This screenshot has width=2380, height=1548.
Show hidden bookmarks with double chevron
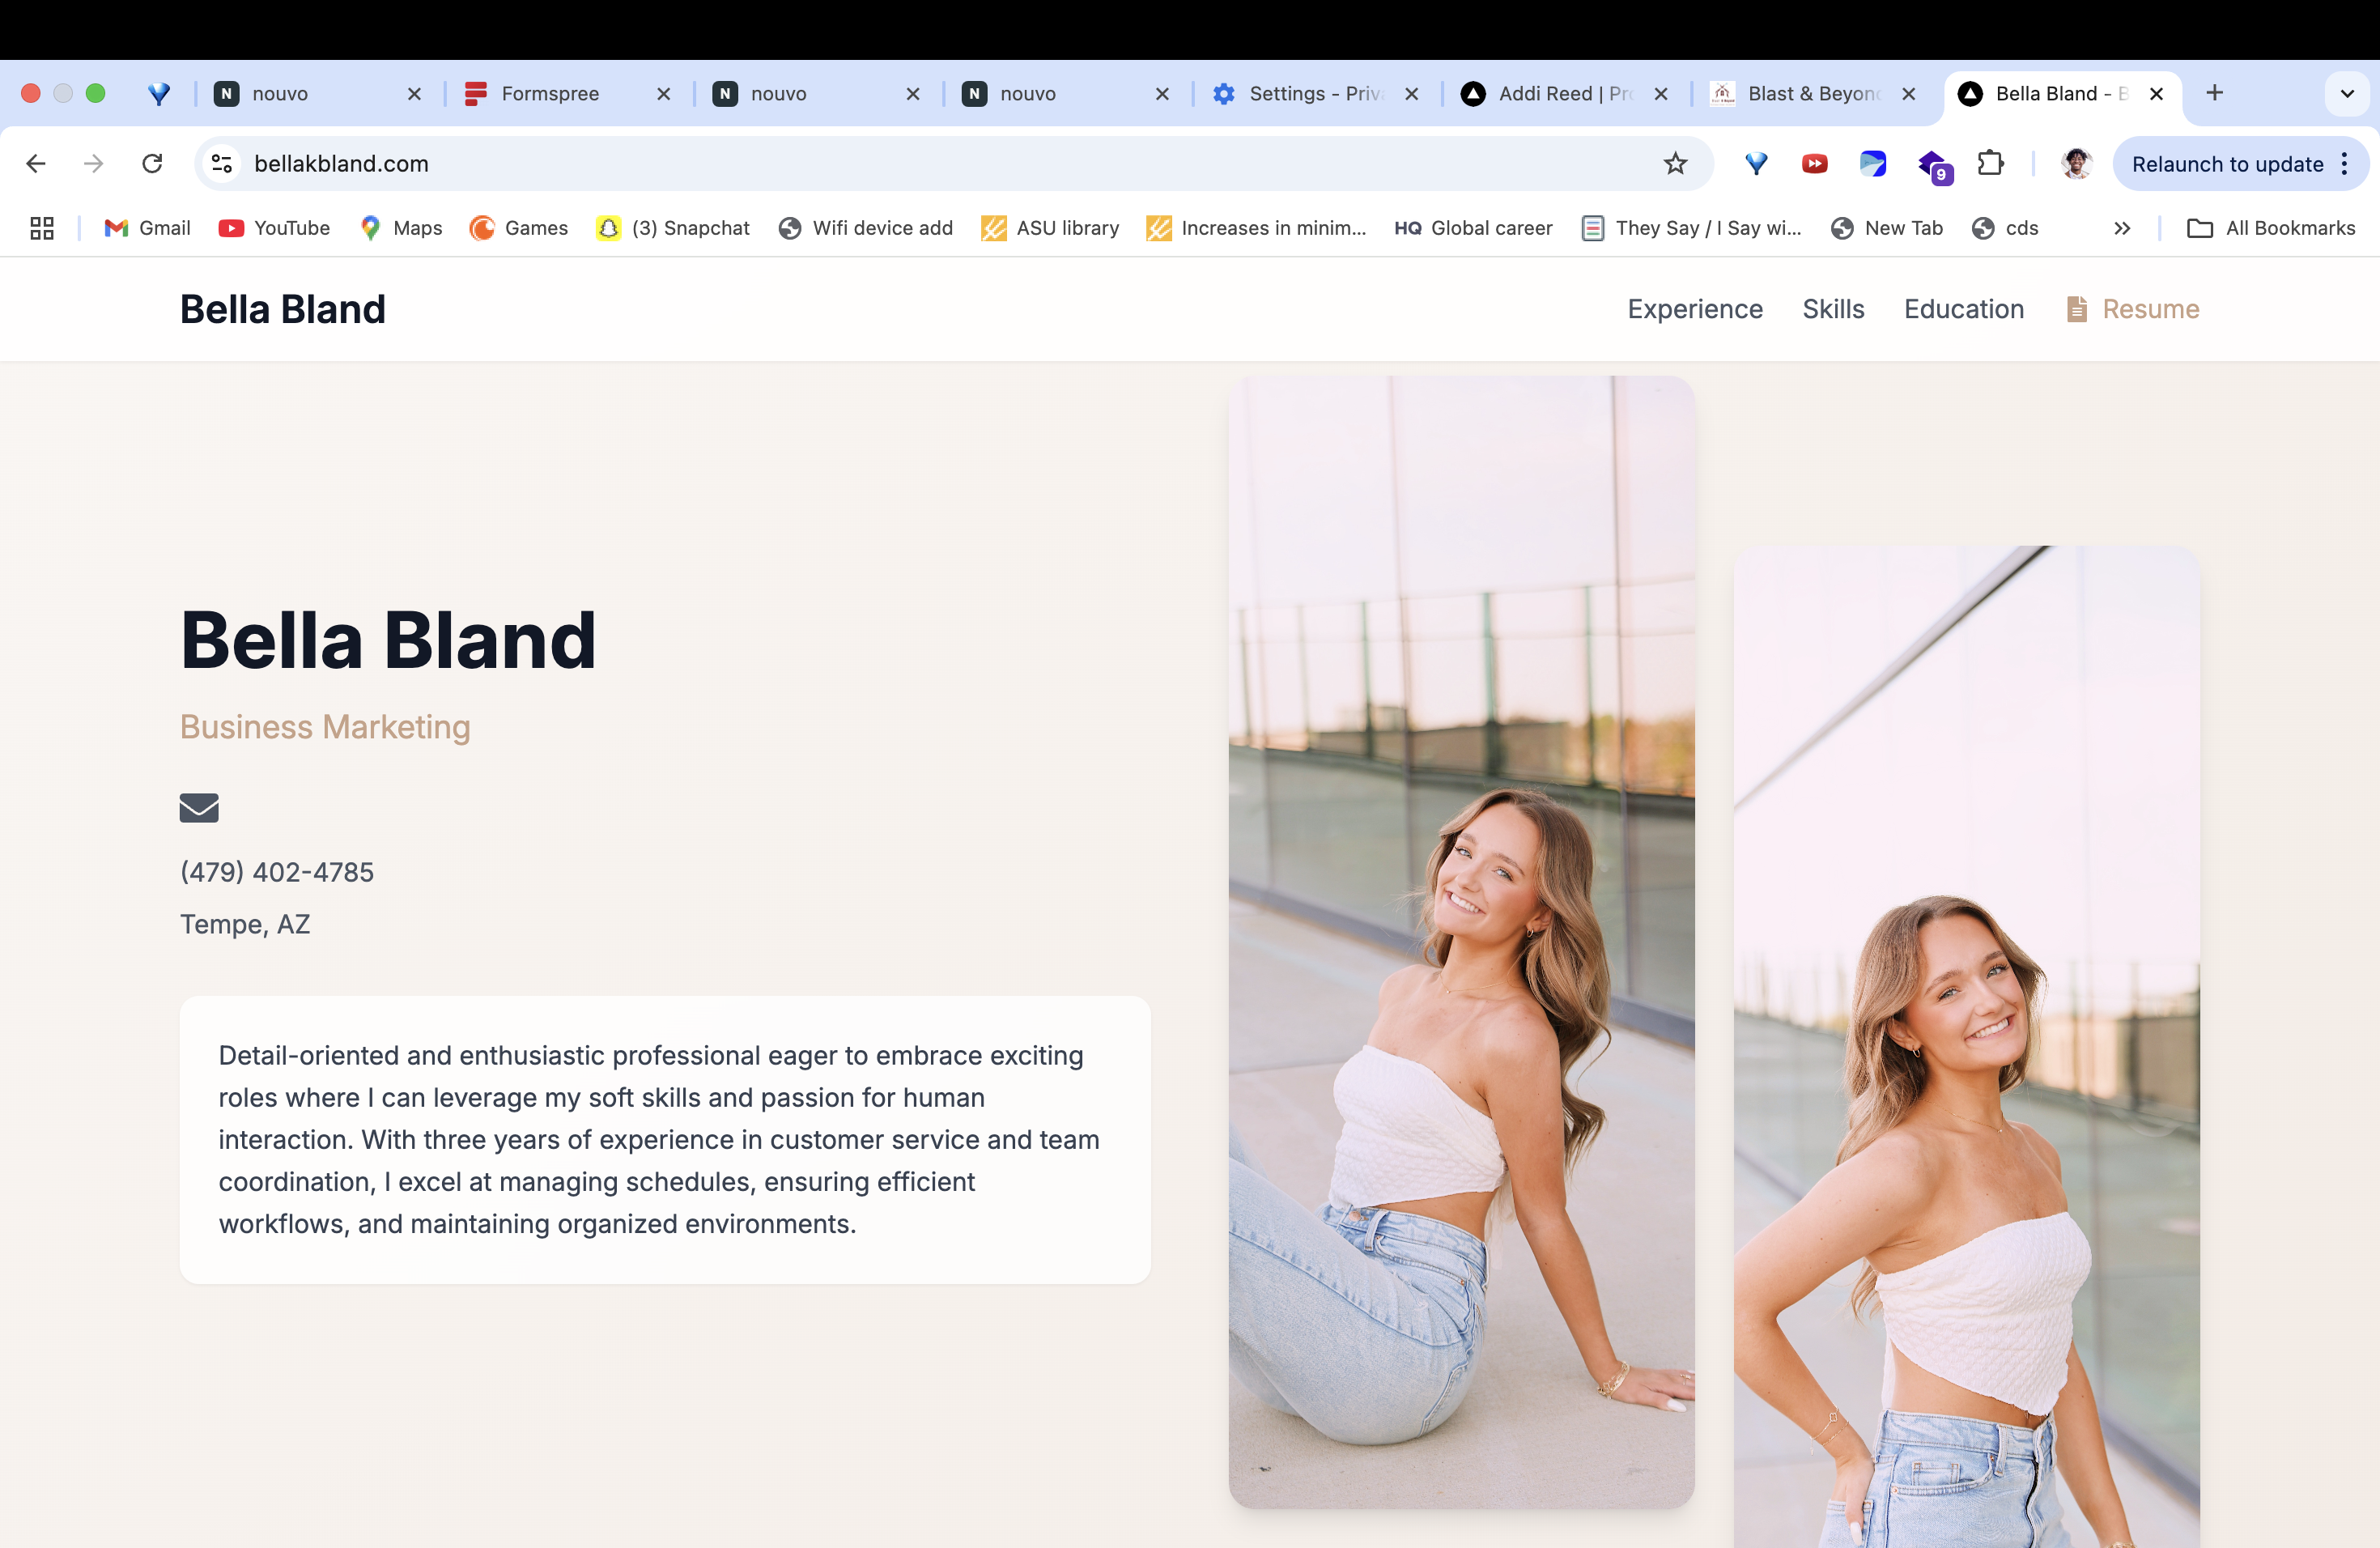pyautogui.click(x=2122, y=228)
